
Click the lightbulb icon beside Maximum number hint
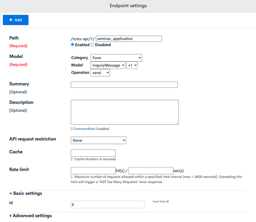pyautogui.click(x=72, y=177)
